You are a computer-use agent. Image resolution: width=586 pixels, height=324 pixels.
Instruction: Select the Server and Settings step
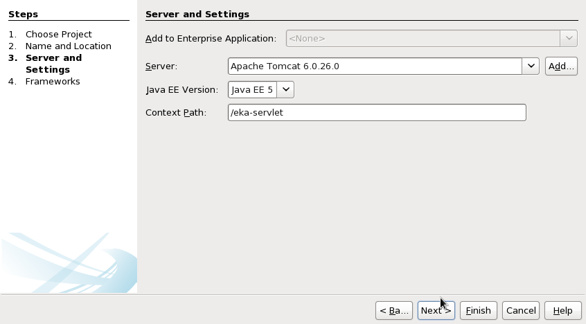pos(53,64)
